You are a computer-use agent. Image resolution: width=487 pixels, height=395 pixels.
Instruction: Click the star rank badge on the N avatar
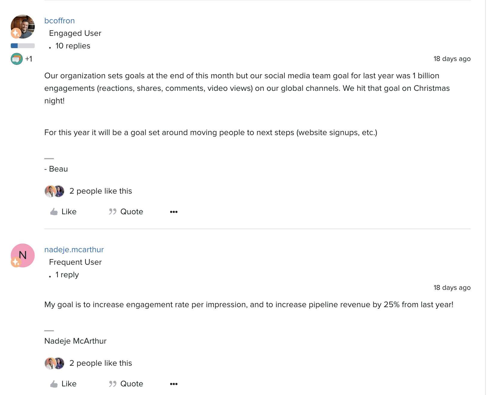16,262
